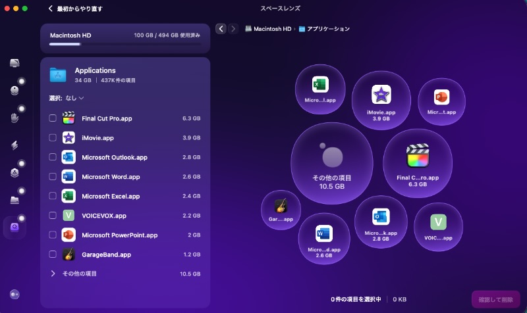
Task: Click Macintosh HD in the breadcrumb
Action: click(x=272, y=29)
